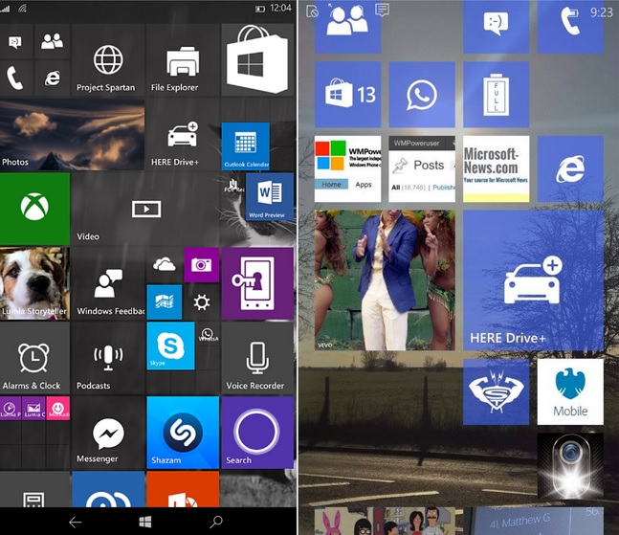Open the Microsoft-News.com pinned site tile
Image resolution: width=619 pixels, height=535 pixels.
click(x=496, y=168)
